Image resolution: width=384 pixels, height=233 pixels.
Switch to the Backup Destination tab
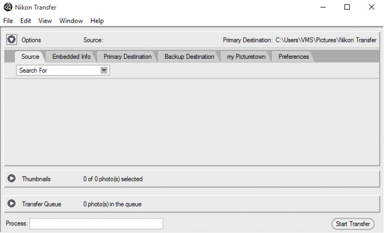(189, 57)
